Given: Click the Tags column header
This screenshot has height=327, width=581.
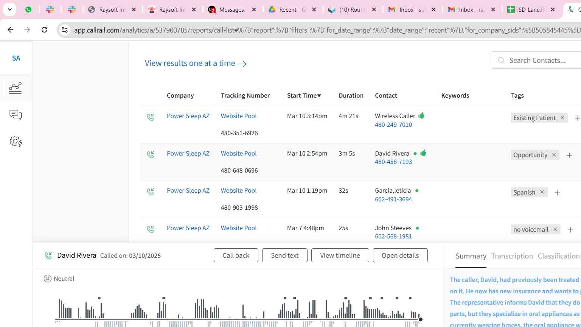Looking at the screenshot, I should 517,95.
